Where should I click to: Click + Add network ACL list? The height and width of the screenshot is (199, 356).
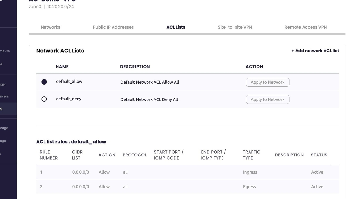tap(315, 51)
